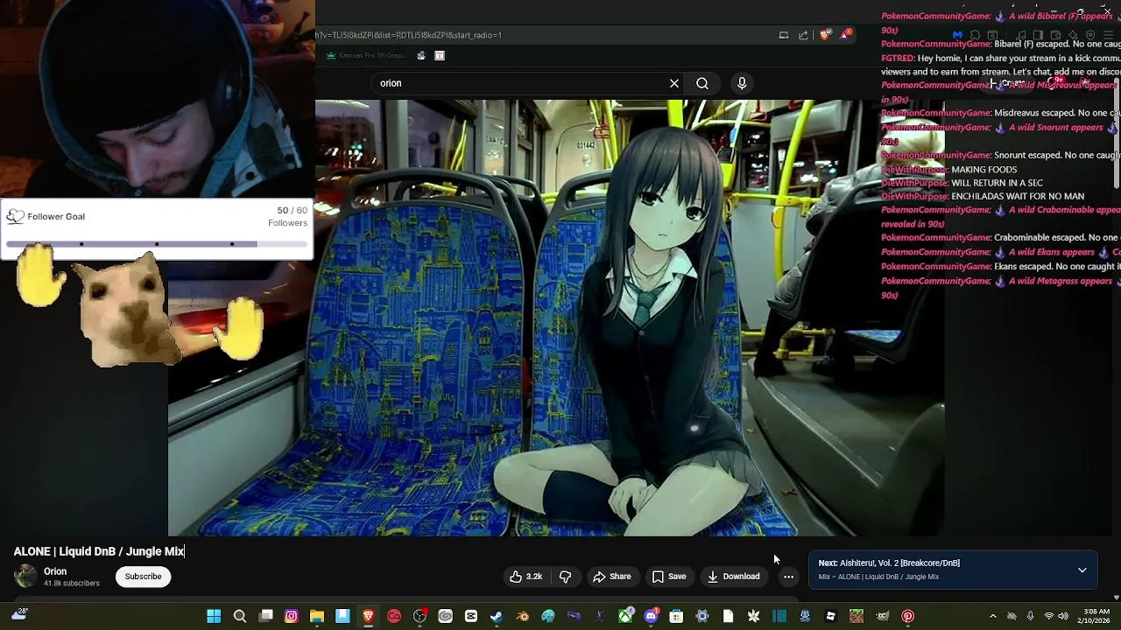Open Brave browser from the taskbar
1121x630 pixels.
point(368,616)
